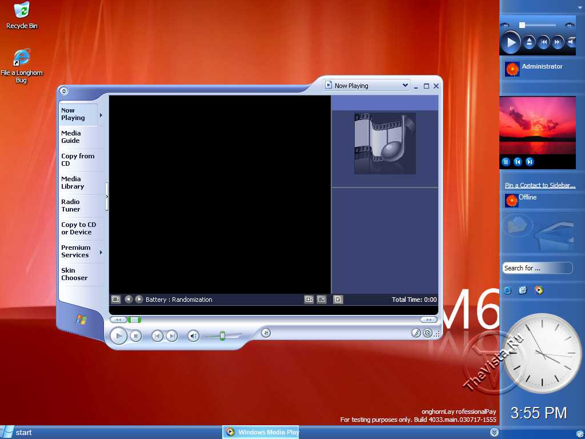The width and height of the screenshot is (585, 439).
Task: Open the start menu
Action: click(x=17, y=433)
